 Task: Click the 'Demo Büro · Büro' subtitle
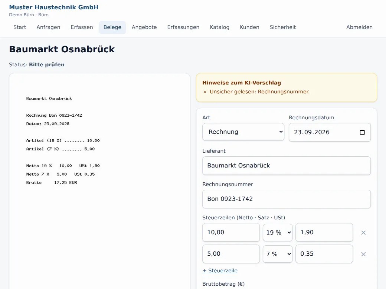click(x=29, y=15)
